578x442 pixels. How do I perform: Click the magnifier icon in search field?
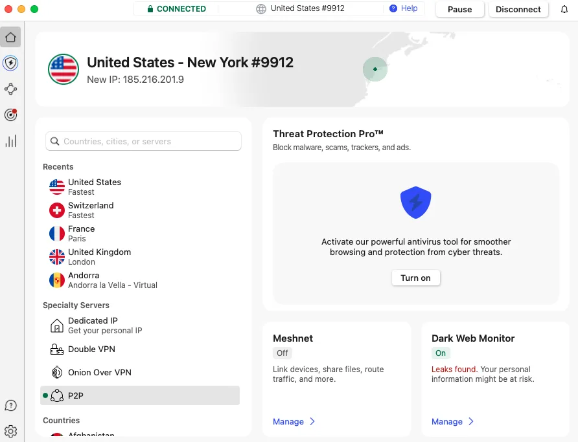point(54,141)
